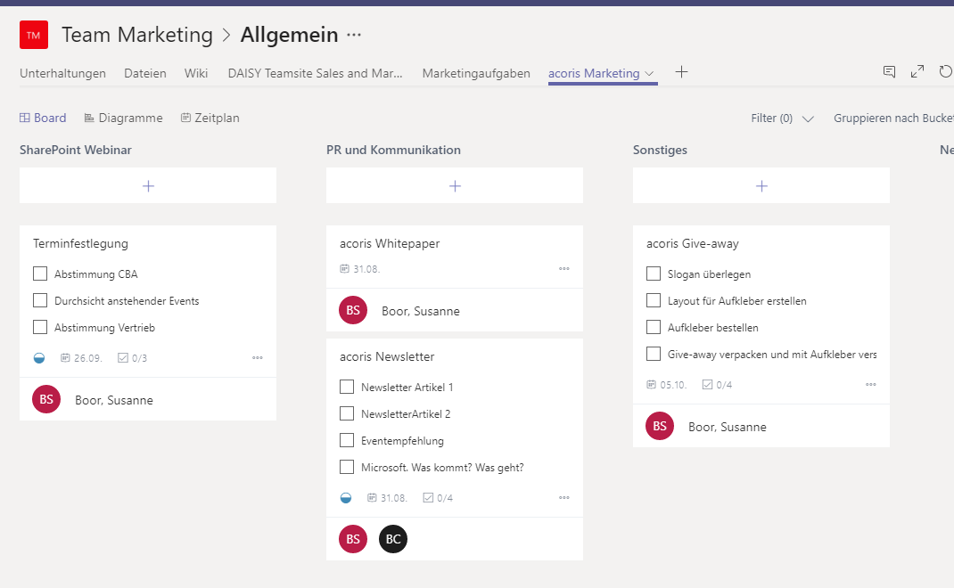Image resolution: width=954 pixels, height=588 pixels.
Task: Click BS avatar on acoris Give-away card
Action: (x=660, y=426)
